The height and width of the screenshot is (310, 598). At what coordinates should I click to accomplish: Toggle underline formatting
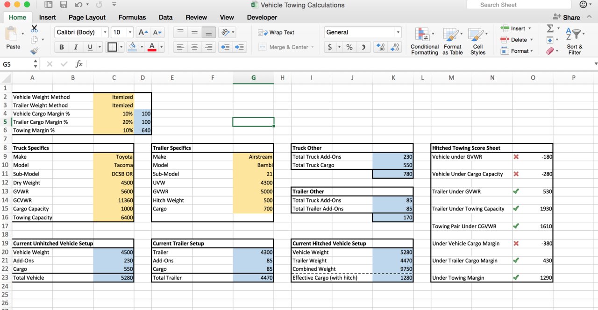pos(89,47)
